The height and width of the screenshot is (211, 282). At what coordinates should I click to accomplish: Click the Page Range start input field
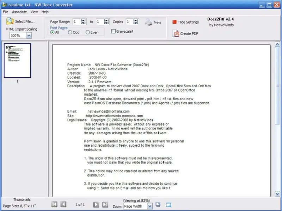[77, 22]
